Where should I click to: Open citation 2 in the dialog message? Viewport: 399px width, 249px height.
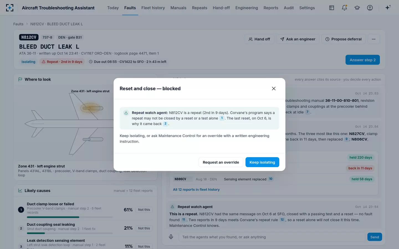[x=165, y=124]
